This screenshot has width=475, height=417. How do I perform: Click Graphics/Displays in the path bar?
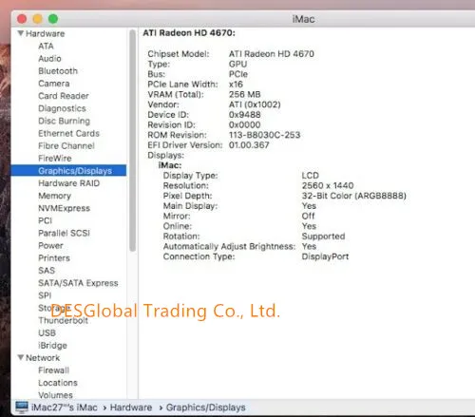coord(205,408)
